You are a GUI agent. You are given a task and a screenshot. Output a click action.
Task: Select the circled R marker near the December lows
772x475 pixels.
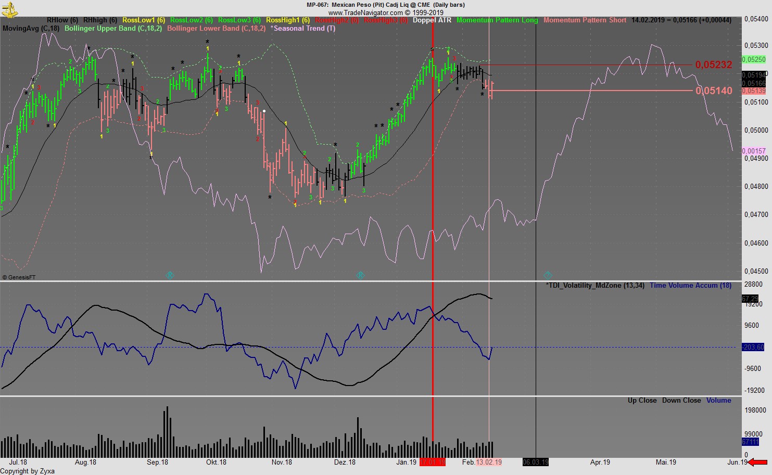[x=360, y=275]
